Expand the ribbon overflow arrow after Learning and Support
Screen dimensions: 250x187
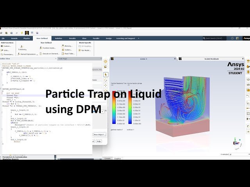click(x=139, y=38)
